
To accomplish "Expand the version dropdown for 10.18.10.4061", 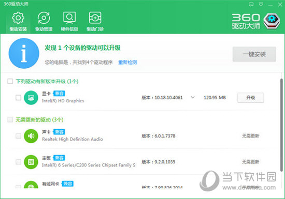I will coord(193,97).
